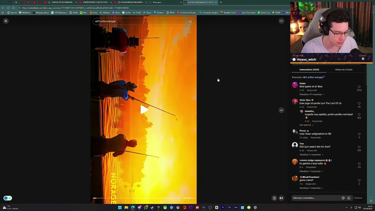Toggle the autoscroll pill switch at bottom left
Image resolution: width=375 pixels, height=211 pixels.
click(x=8, y=198)
